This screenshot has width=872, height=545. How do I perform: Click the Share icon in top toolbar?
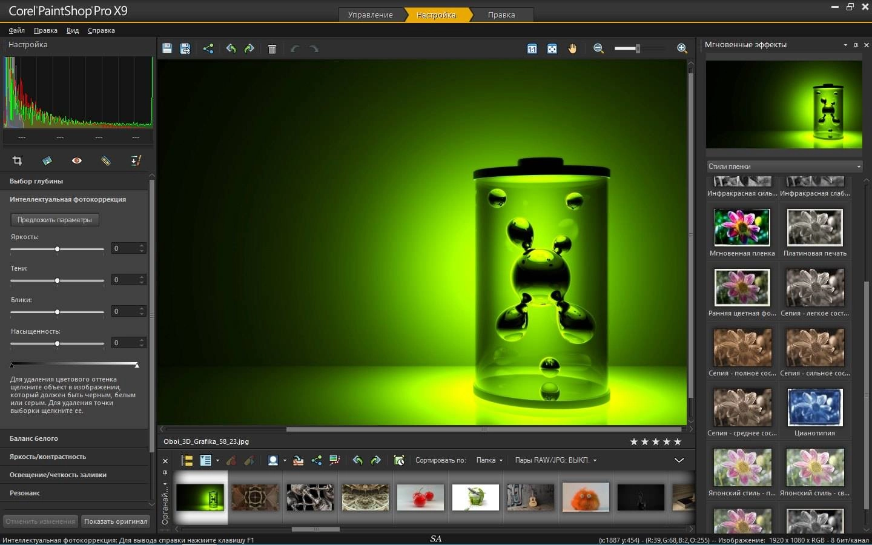coord(208,48)
